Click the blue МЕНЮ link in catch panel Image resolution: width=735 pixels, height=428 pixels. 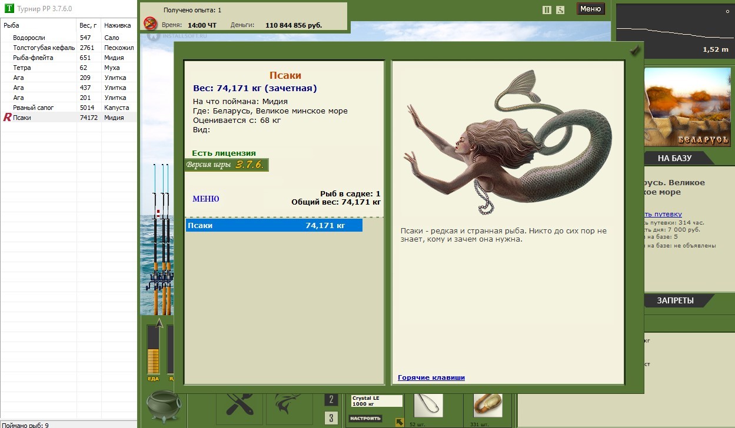(205, 199)
